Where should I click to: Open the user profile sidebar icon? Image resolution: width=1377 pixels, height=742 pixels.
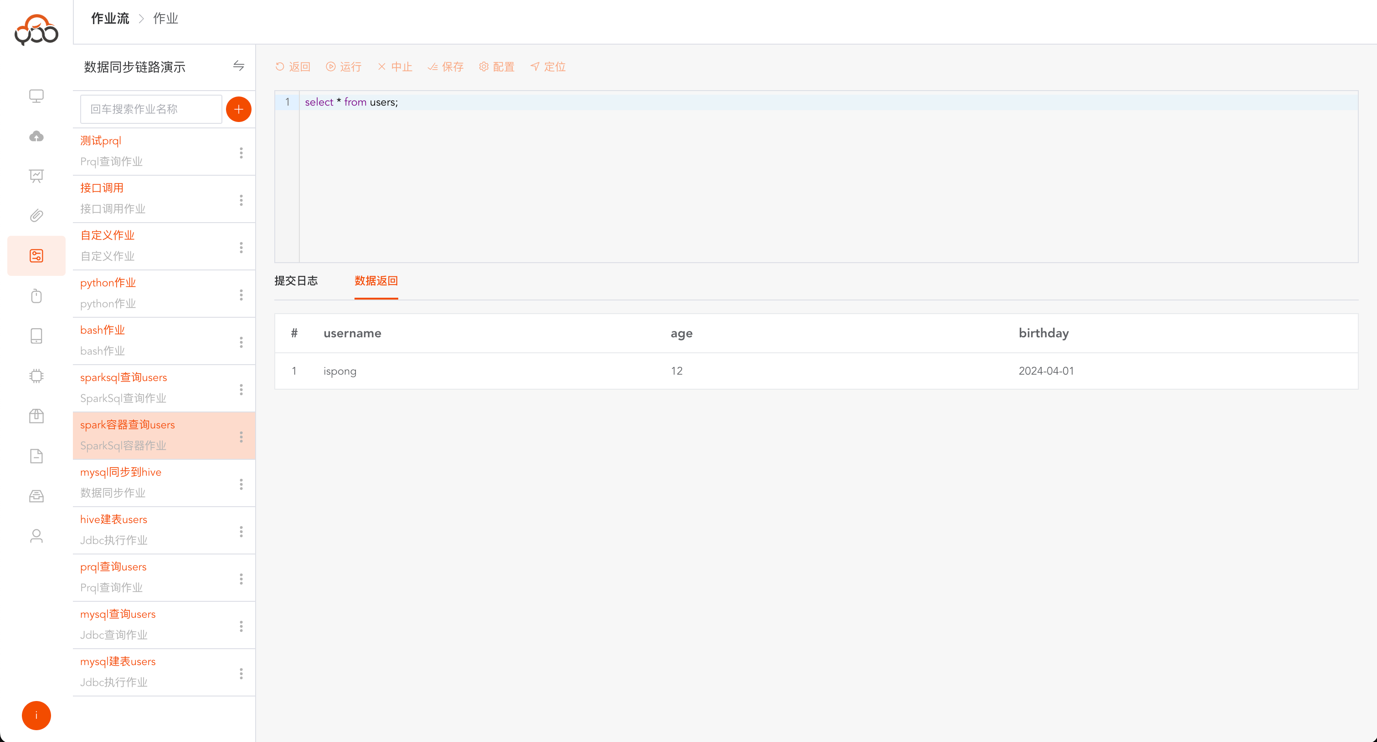click(x=36, y=536)
